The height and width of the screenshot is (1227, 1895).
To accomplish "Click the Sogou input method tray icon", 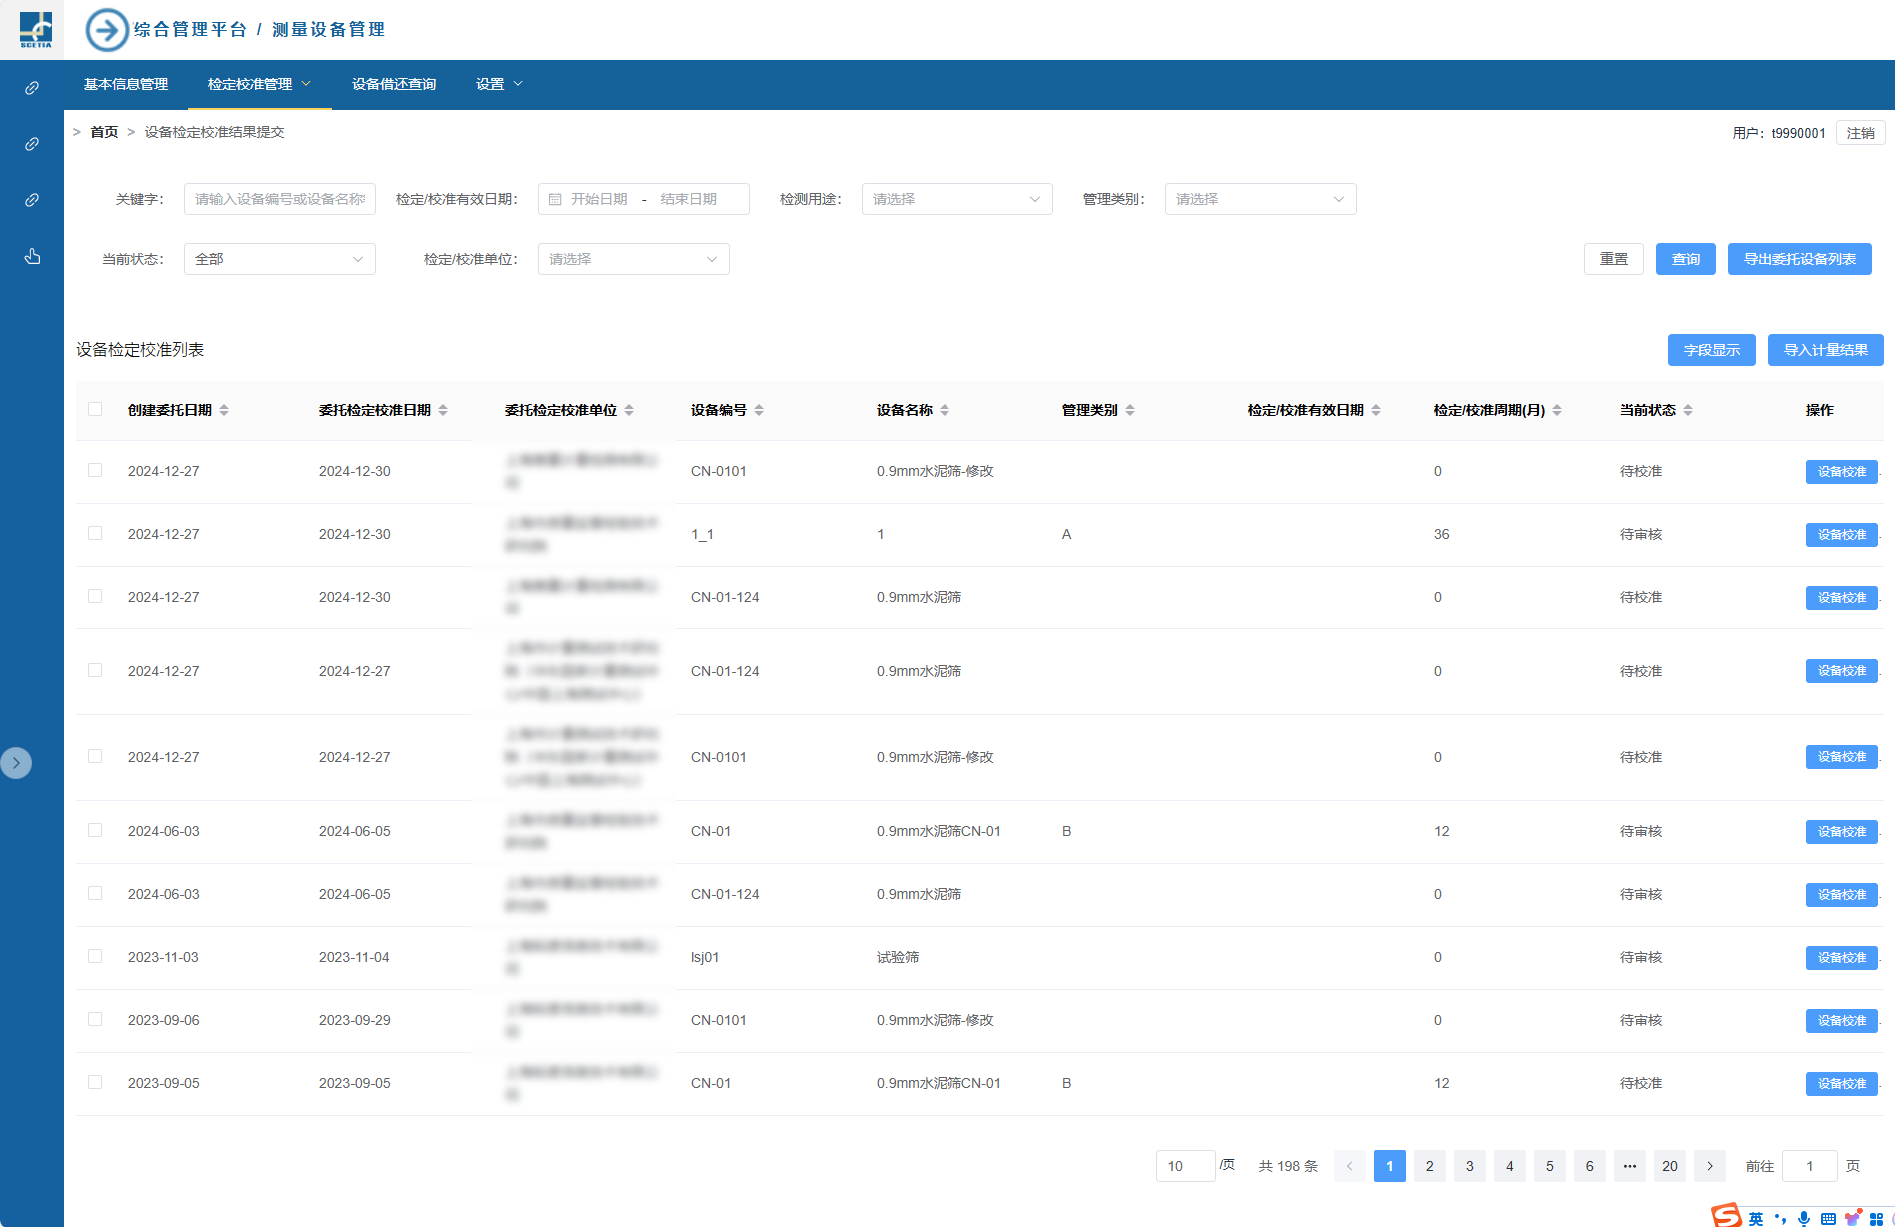I will [1726, 1216].
